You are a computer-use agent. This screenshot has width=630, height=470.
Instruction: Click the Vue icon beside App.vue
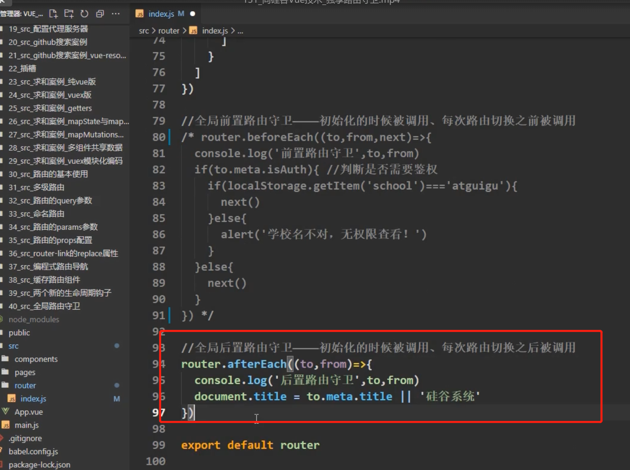[x=5, y=411]
